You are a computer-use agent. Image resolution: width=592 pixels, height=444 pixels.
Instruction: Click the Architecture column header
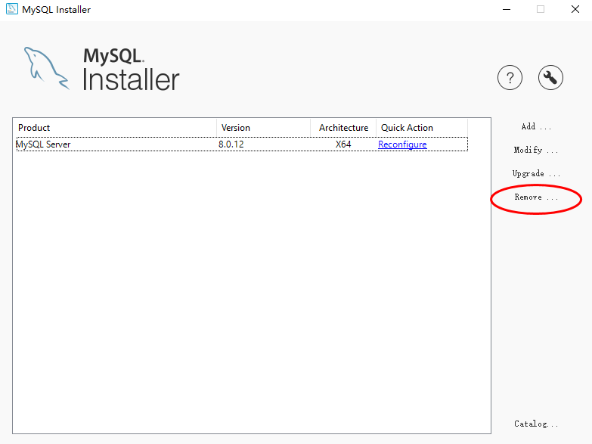pos(343,128)
